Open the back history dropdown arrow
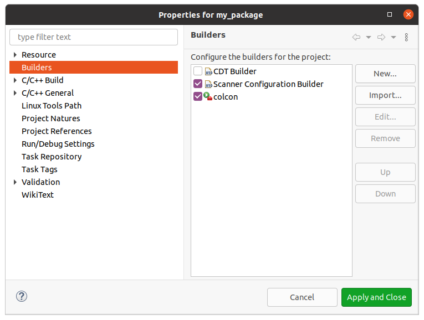This screenshot has width=424, height=320. 369,37
